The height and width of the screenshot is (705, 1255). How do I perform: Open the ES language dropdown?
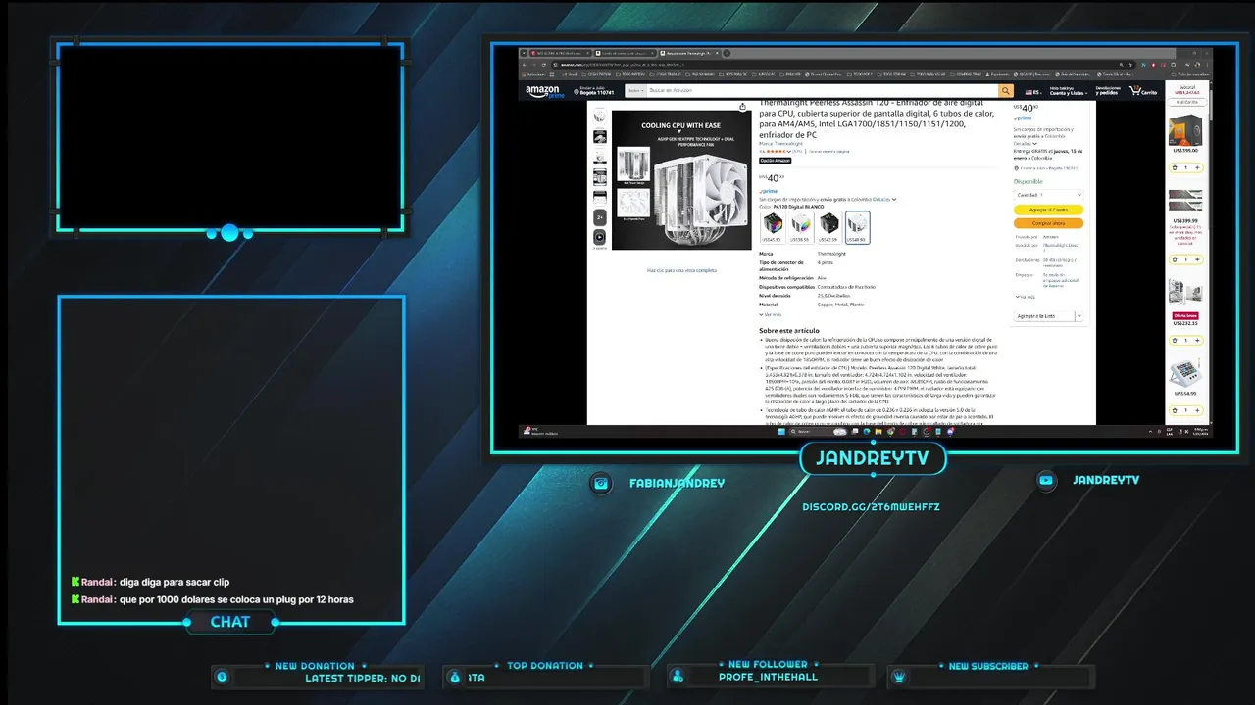tap(1033, 92)
